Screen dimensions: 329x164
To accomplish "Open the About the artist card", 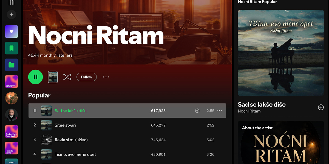I will 281,142.
